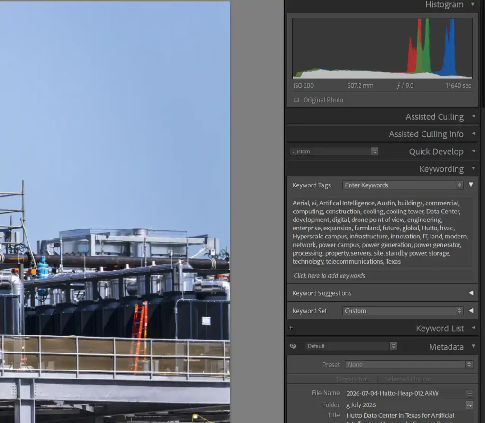485x423 pixels.
Task: Click the Assisted Culling Info panel title
Action: (x=426, y=134)
